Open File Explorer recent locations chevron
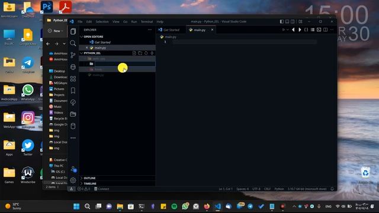The width and height of the screenshot is (379, 213). pyautogui.click(x=64, y=44)
